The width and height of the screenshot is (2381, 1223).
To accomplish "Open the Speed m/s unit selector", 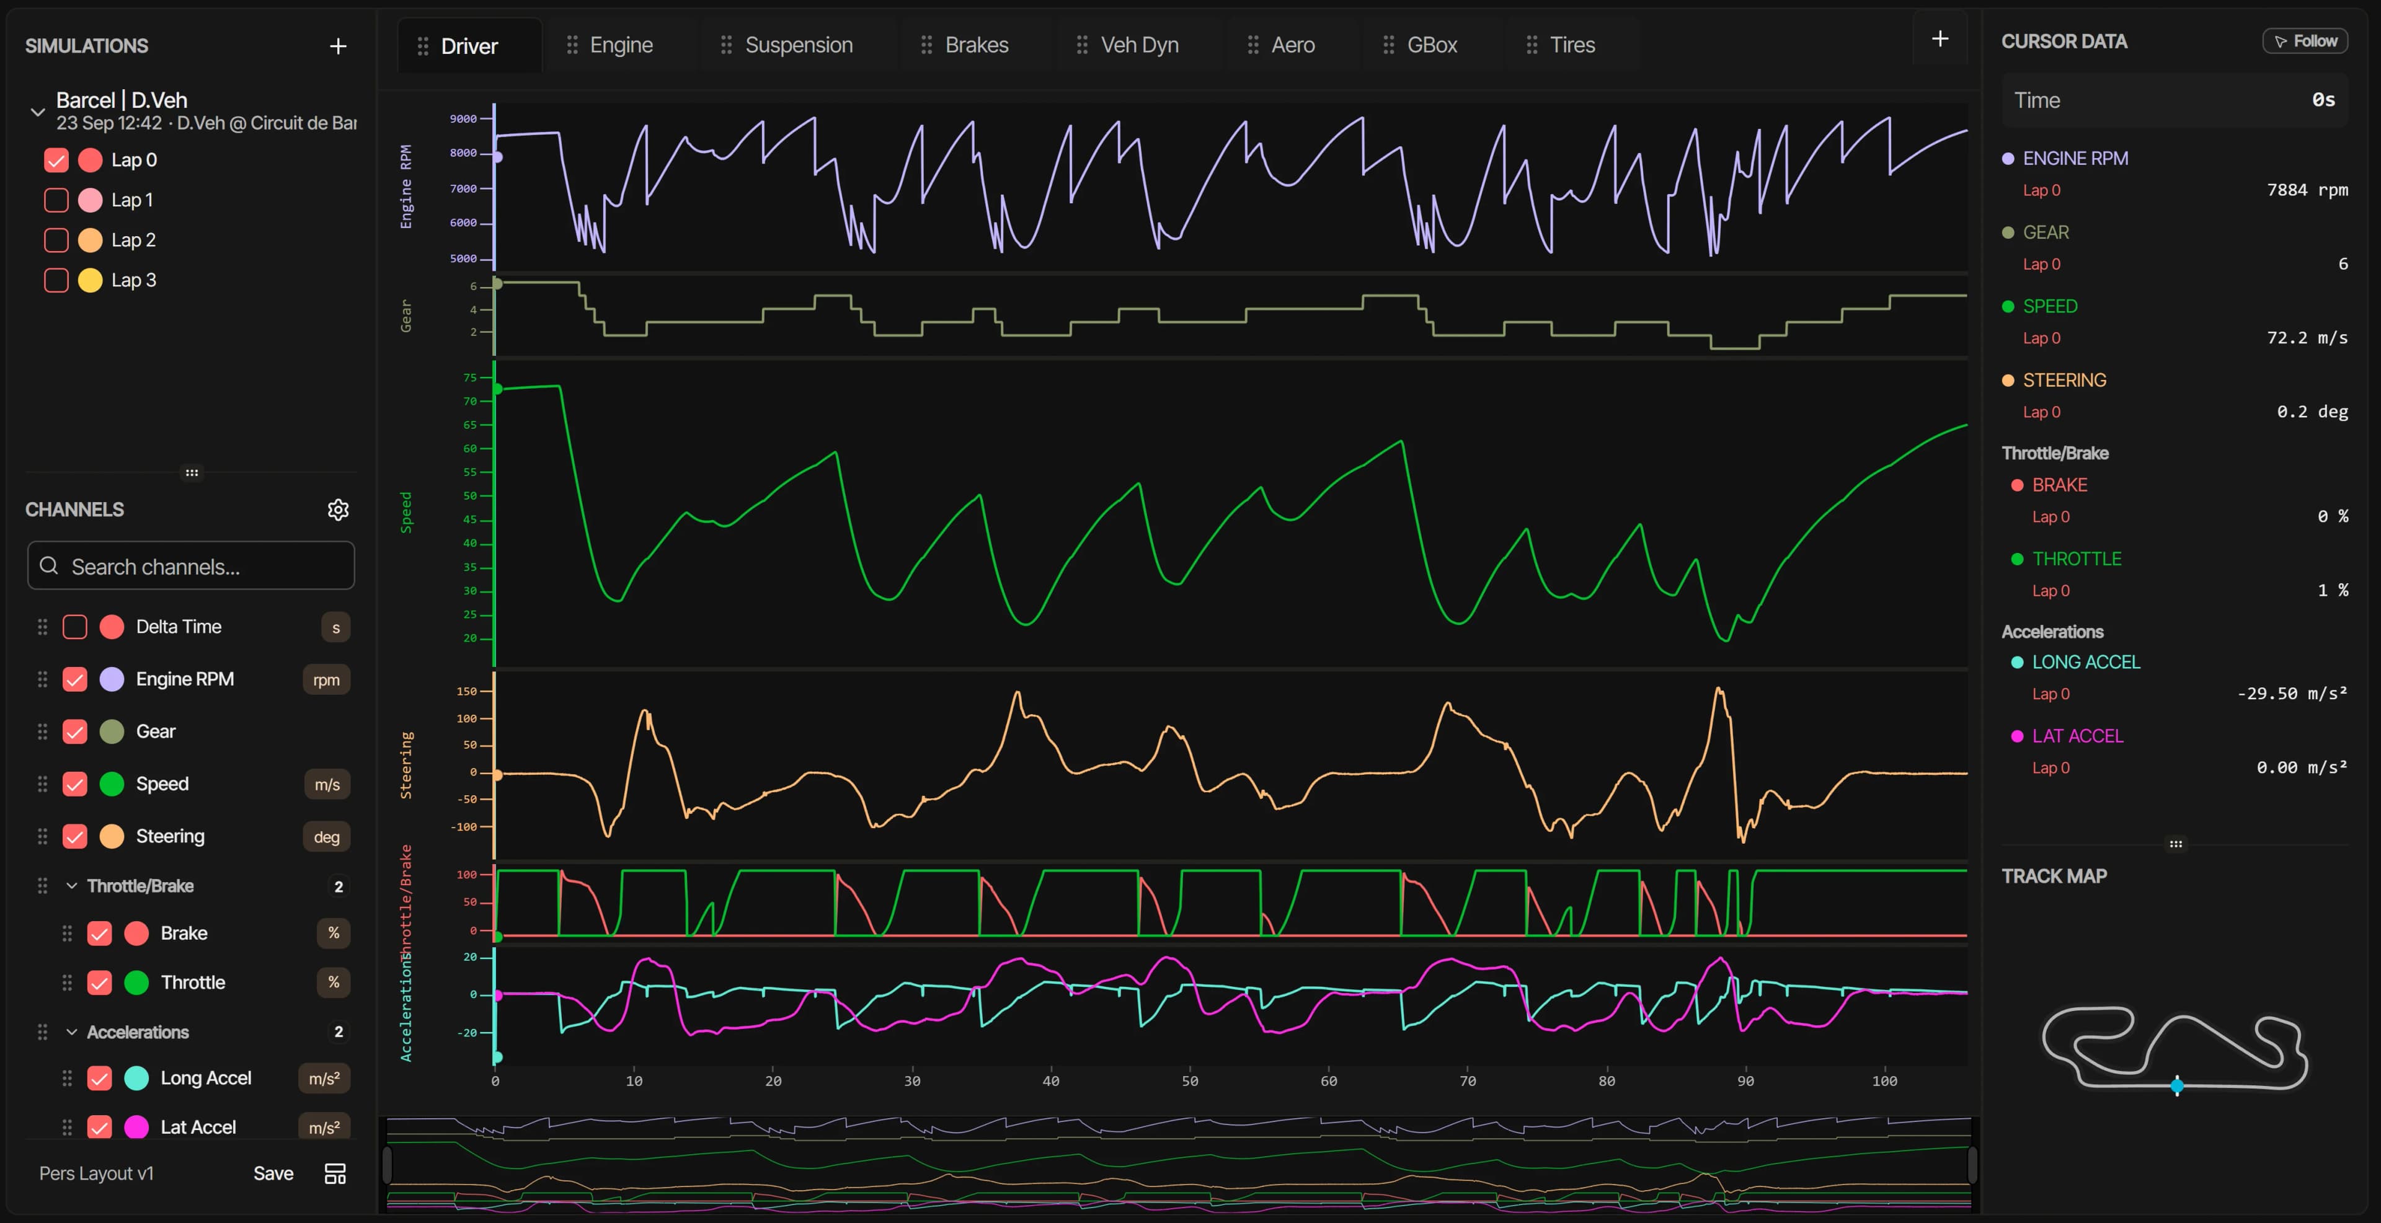I will pos(327,784).
